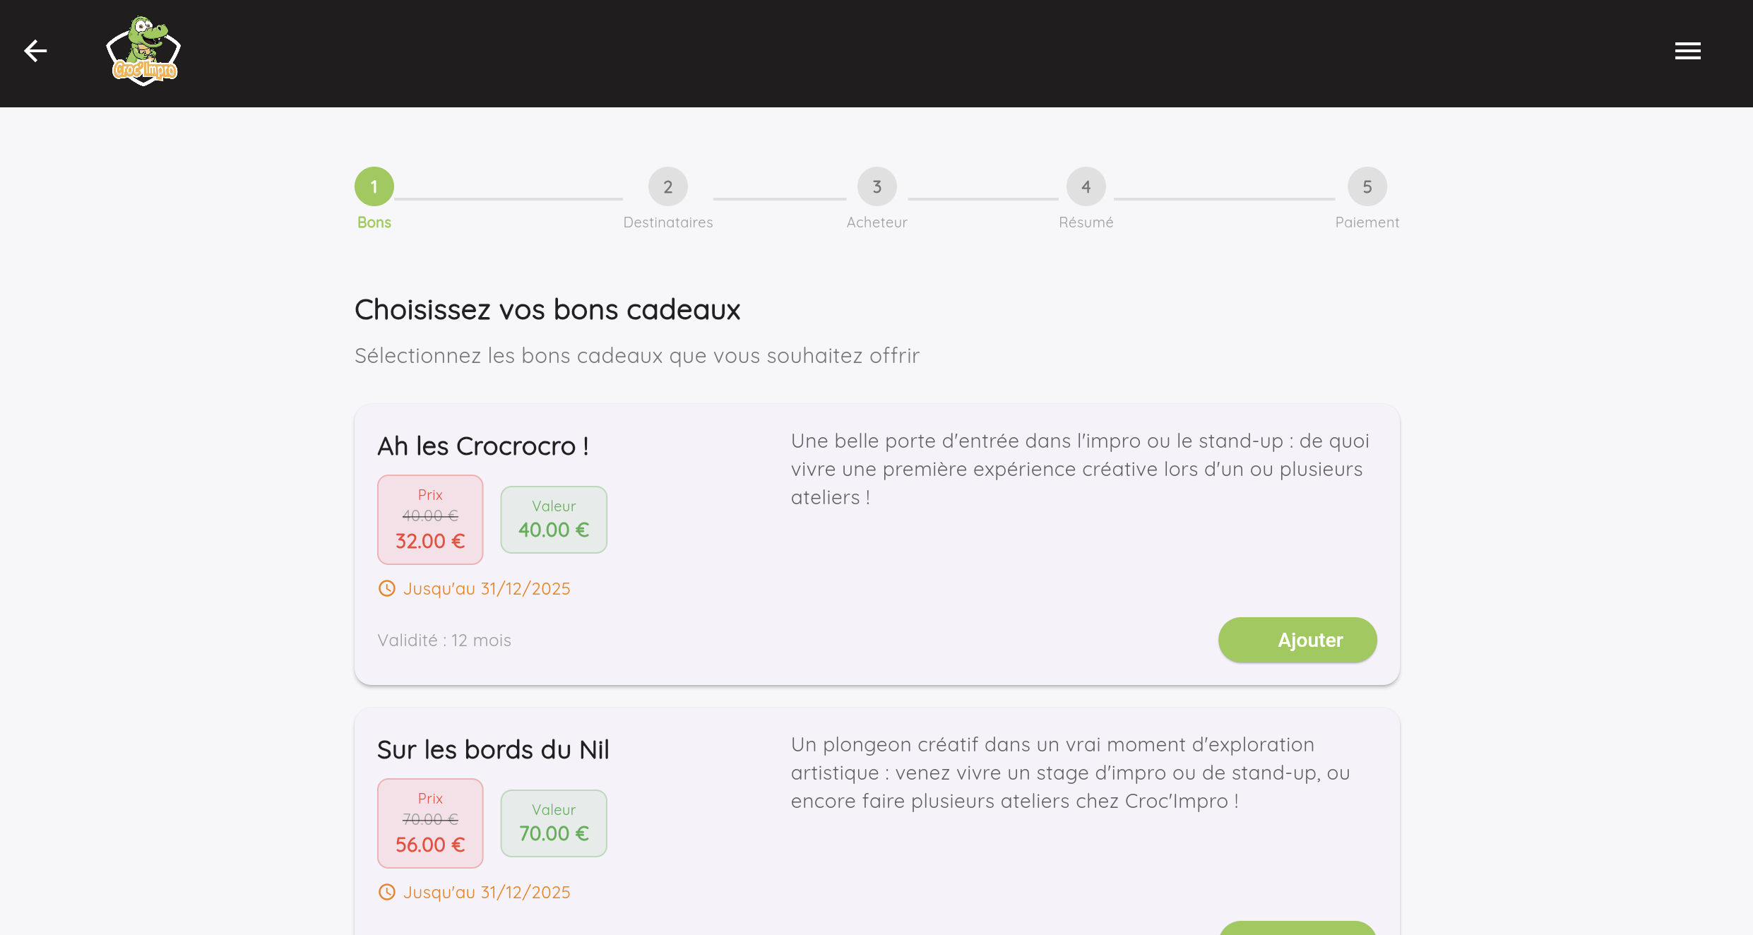Click the 32.00 € Prix box

point(430,520)
